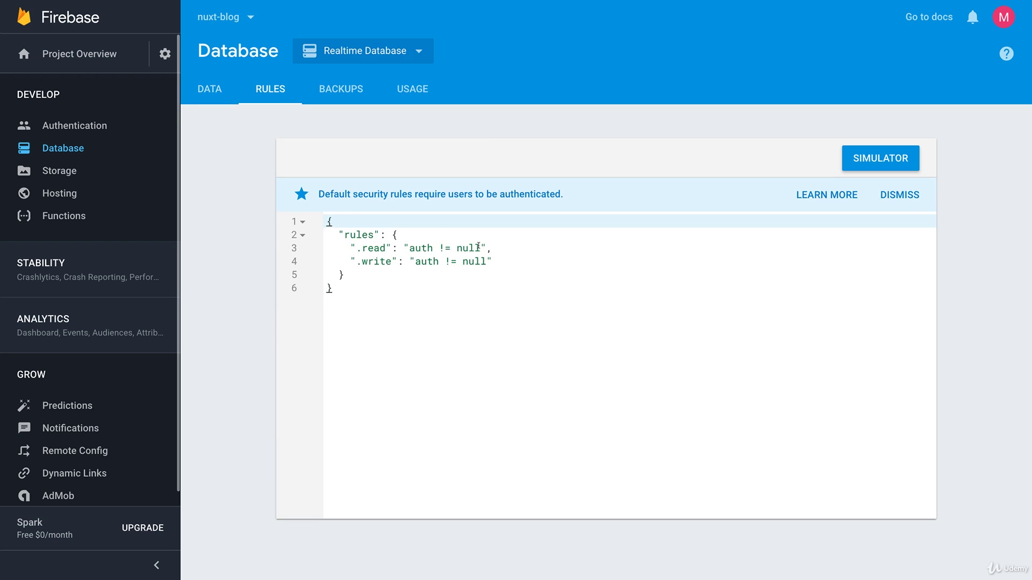Select the RULES tab

[x=270, y=89]
